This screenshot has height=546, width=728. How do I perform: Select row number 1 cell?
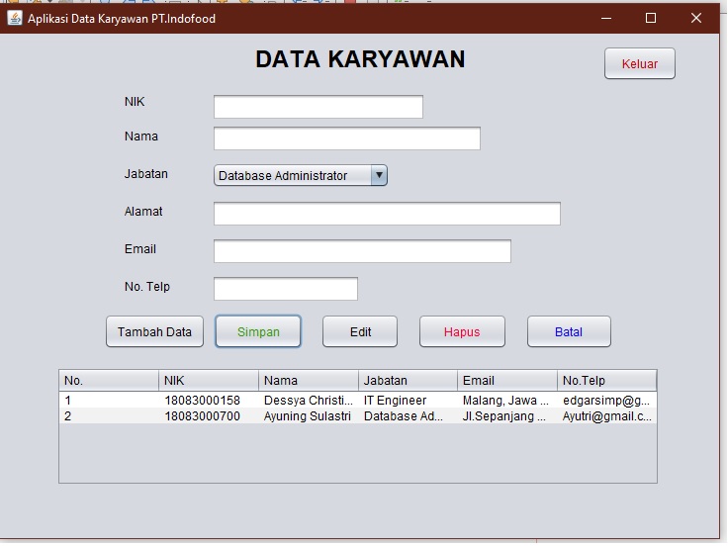pos(109,401)
